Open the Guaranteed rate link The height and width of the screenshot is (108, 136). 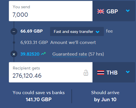tap(70, 54)
